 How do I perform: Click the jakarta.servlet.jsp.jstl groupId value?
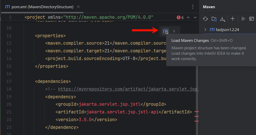click(110, 104)
